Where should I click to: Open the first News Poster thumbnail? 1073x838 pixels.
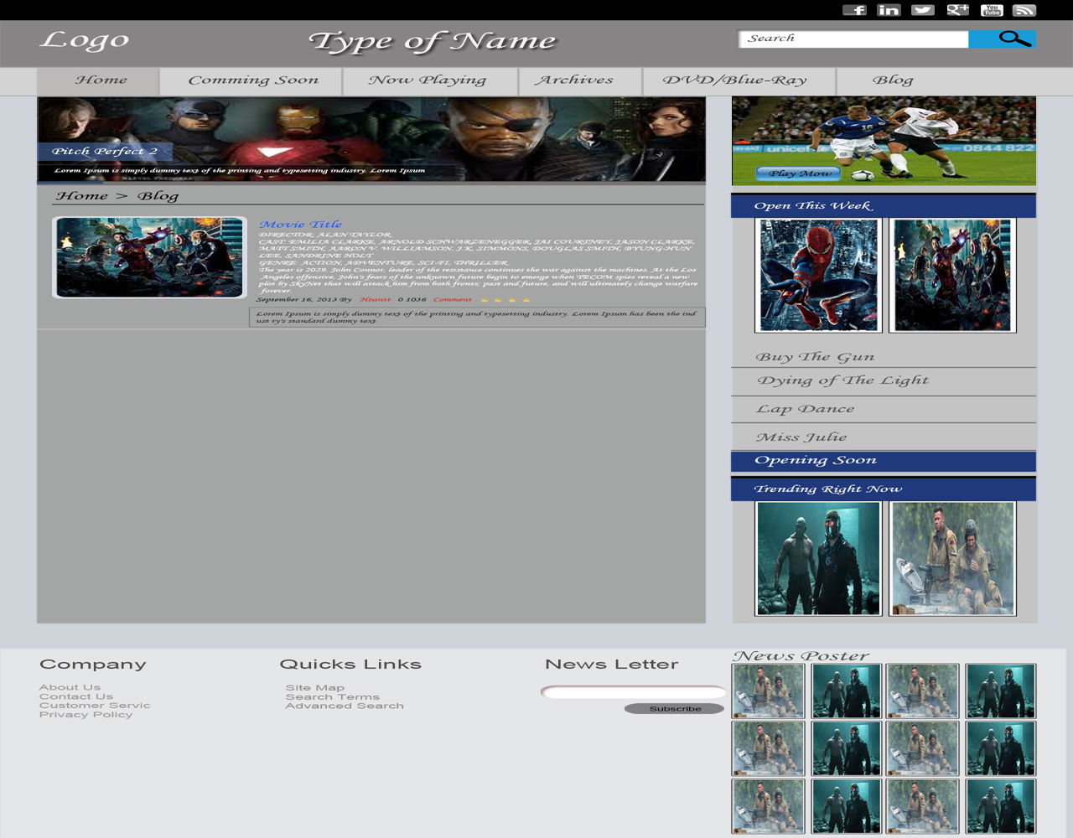click(x=769, y=691)
